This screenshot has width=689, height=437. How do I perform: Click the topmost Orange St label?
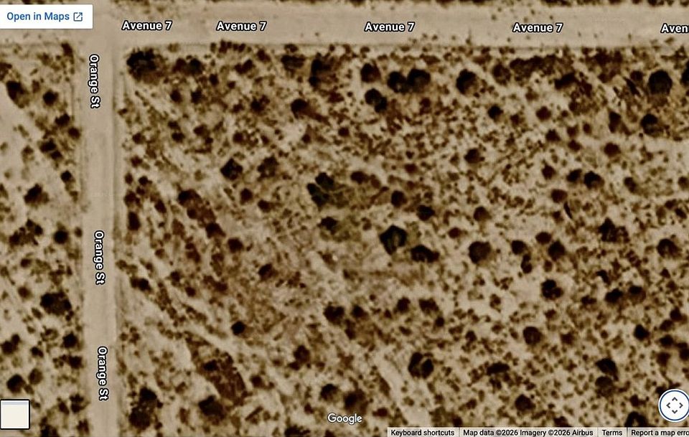click(x=95, y=81)
